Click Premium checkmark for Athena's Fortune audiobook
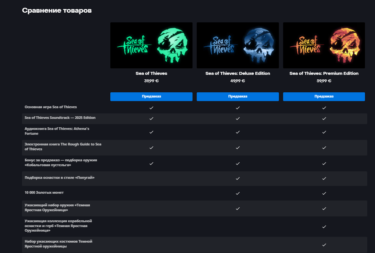 [324, 132]
